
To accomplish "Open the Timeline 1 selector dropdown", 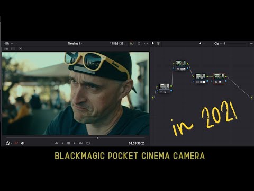I will click(76, 44).
